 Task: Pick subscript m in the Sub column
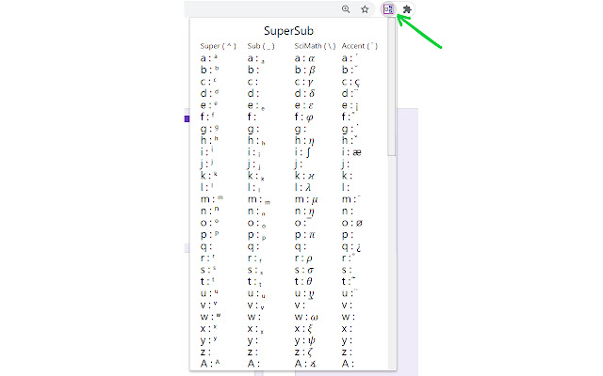(x=268, y=202)
